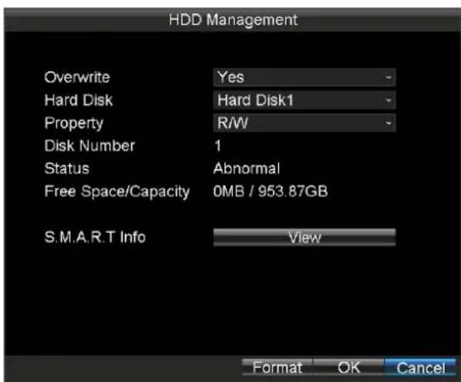This screenshot has width=461, height=382.
Task: Click the Hard Disk label
Action: pos(79,100)
